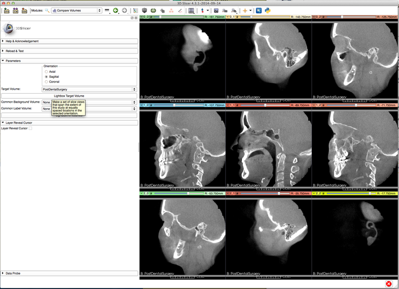This screenshot has height=289, width=399.
Task: Click the SAVE scene toolbar icon
Action: click(x=24, y=10)
